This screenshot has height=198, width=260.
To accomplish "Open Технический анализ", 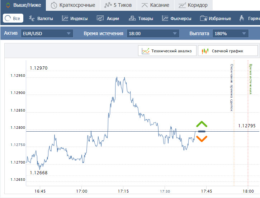I will [167, 51].
